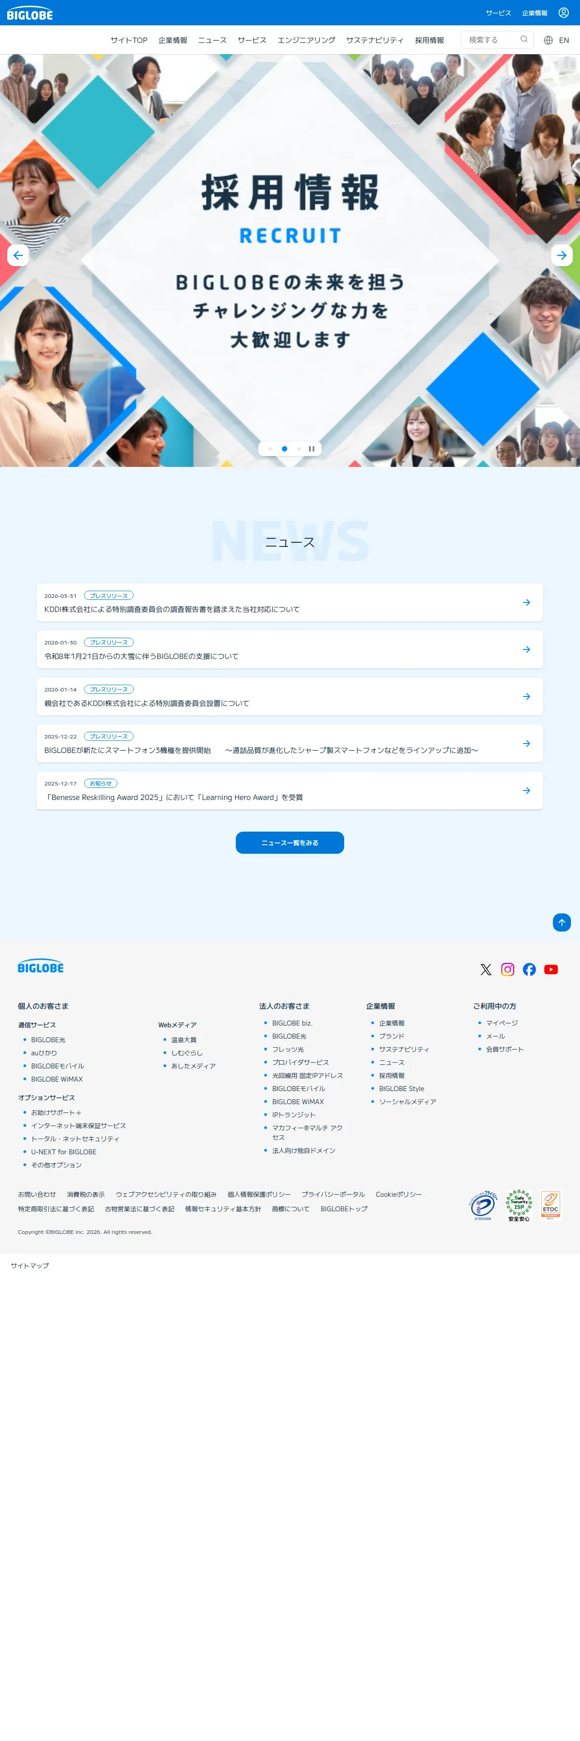This screenshot has height=1741, width=580.
Task: Open the Instagram social icon
Action: point(508,969)
